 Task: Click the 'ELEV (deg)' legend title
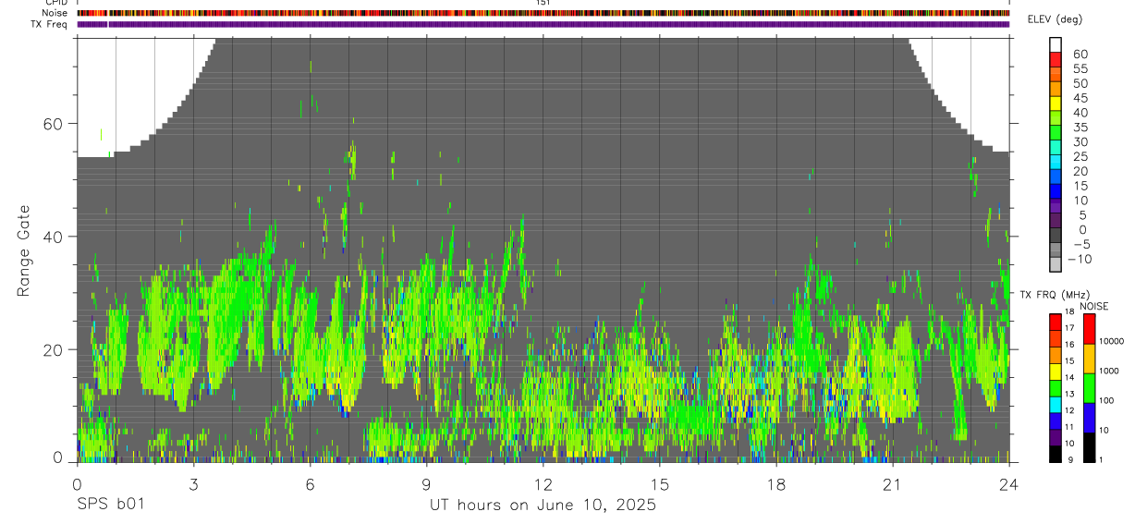pos(1056,19)
